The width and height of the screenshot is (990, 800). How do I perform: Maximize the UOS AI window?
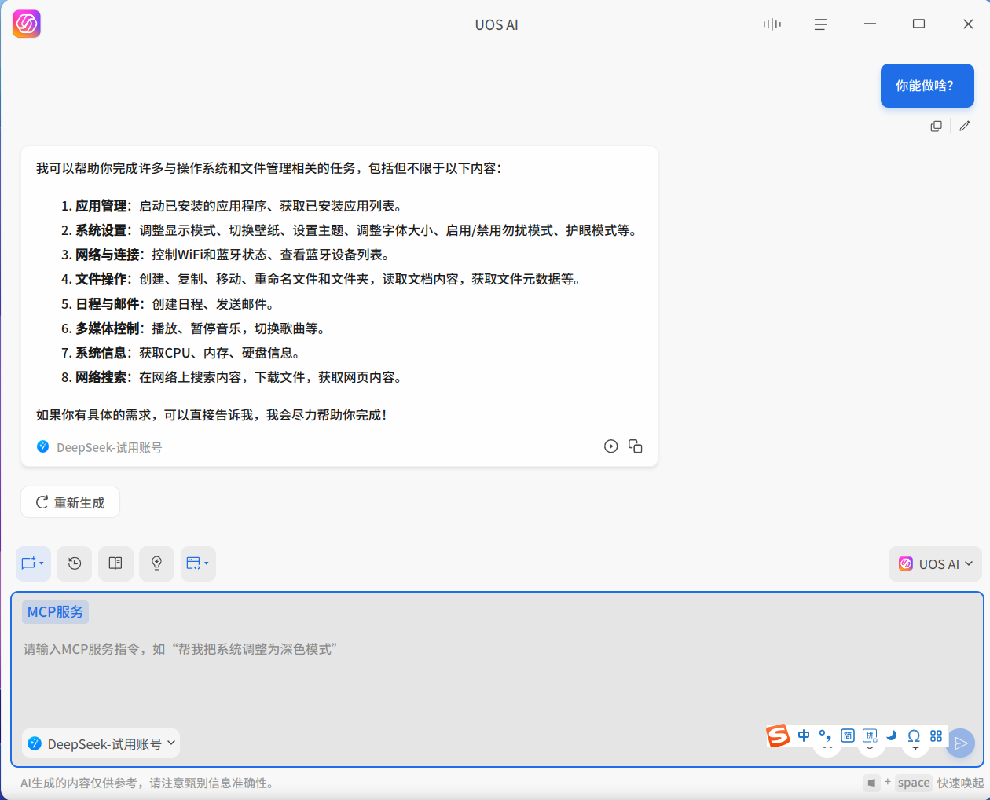click(918, 24)
